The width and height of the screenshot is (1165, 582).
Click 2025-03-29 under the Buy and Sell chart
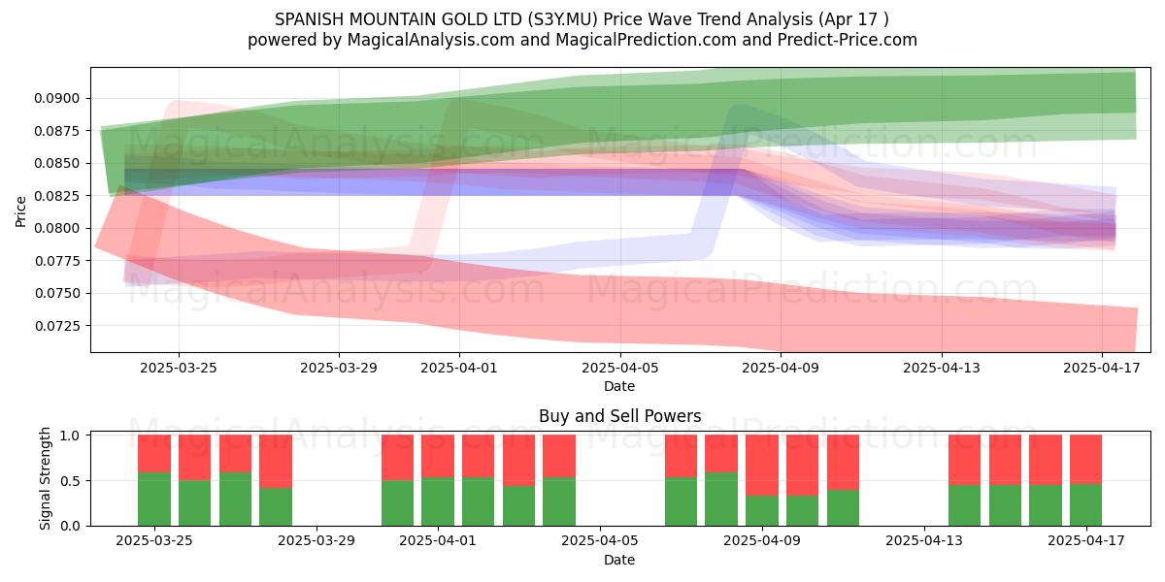pyautogui.click(x=316, y=541)
